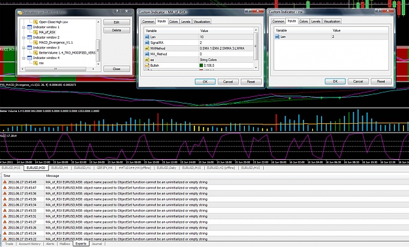Select the MA_of_RSX indicator tree icon

click(x=35, y=32)
